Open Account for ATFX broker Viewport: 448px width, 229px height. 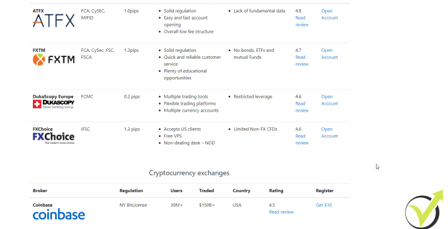pos(329,14)
